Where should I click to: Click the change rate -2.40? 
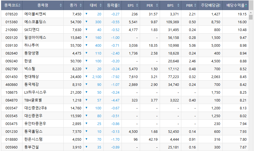tap(115, 53)
